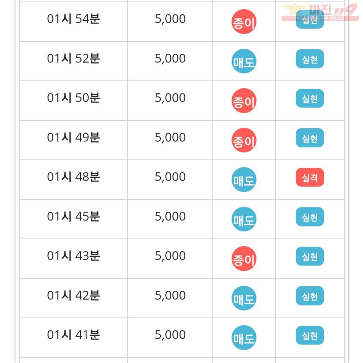Screen dimensions: 363x363
Task: Select the 실현 button at 01시 41분
Action: pos(310,335)
